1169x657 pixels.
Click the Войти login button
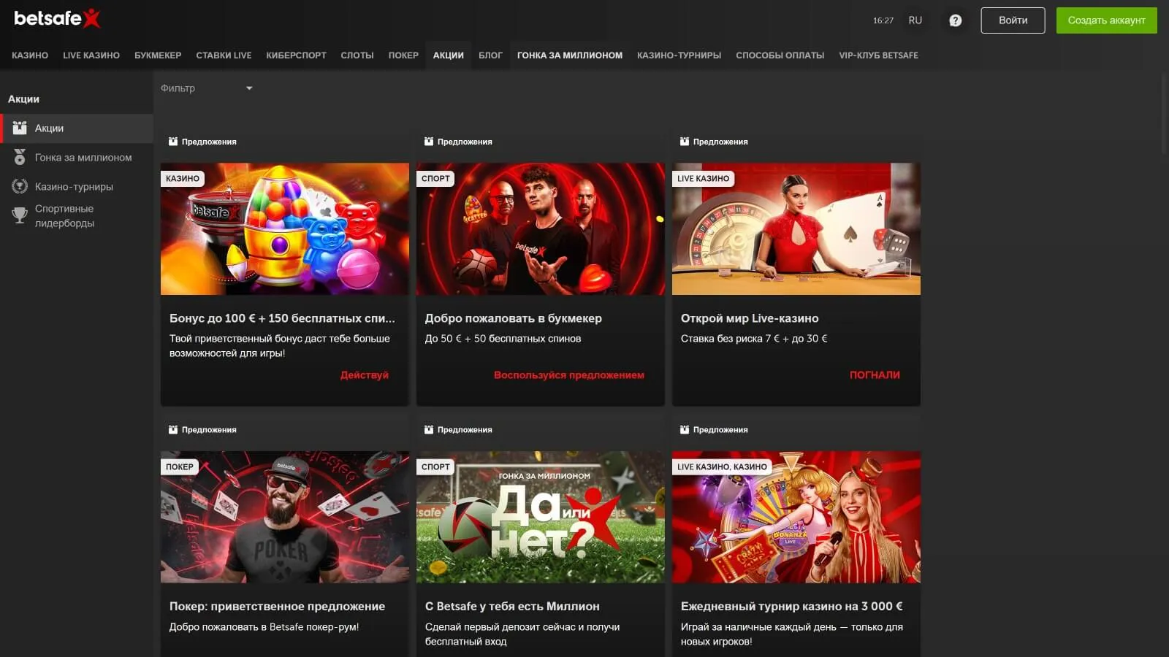click(1013, 20)
